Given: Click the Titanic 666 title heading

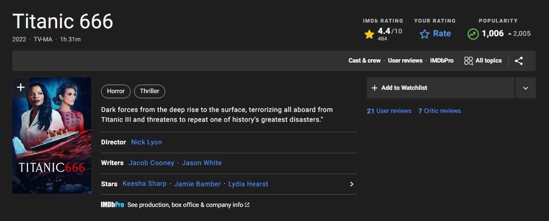Looking at the screenshot, I should [x=63, y=21].
